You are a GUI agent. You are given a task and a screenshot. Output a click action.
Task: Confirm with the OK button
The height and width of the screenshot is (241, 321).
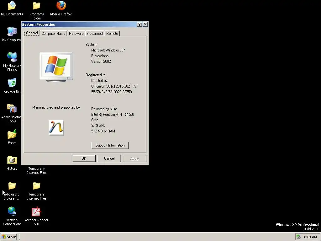point(84,158)
